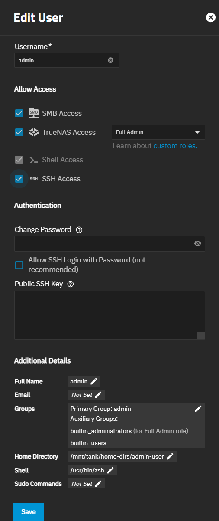Click the Full Name 'admin' value
The height and width of the screenshot is (521, 219).
(x=79, y=381)
